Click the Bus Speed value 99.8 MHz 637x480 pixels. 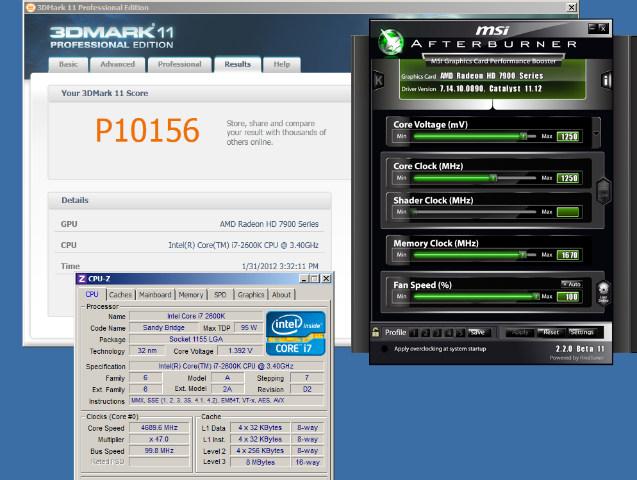(159, 451)
